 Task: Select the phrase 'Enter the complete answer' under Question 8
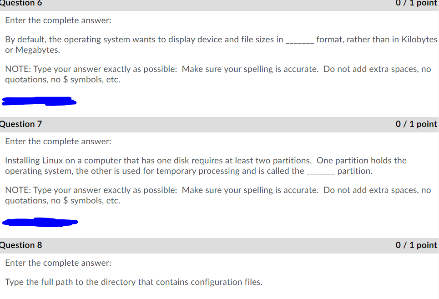tap(58, 263)
